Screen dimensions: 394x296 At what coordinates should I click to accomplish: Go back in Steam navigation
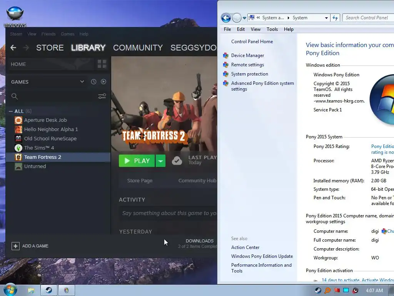(x=13, y=47)
